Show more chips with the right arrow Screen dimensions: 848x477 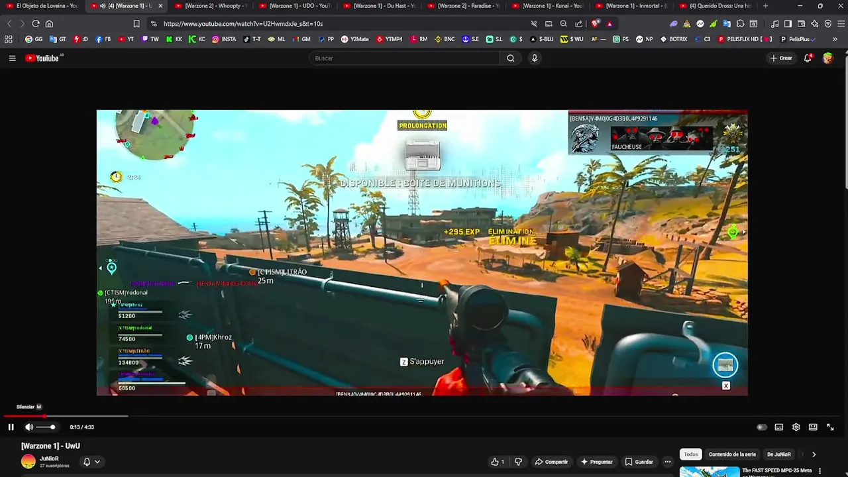814,454
